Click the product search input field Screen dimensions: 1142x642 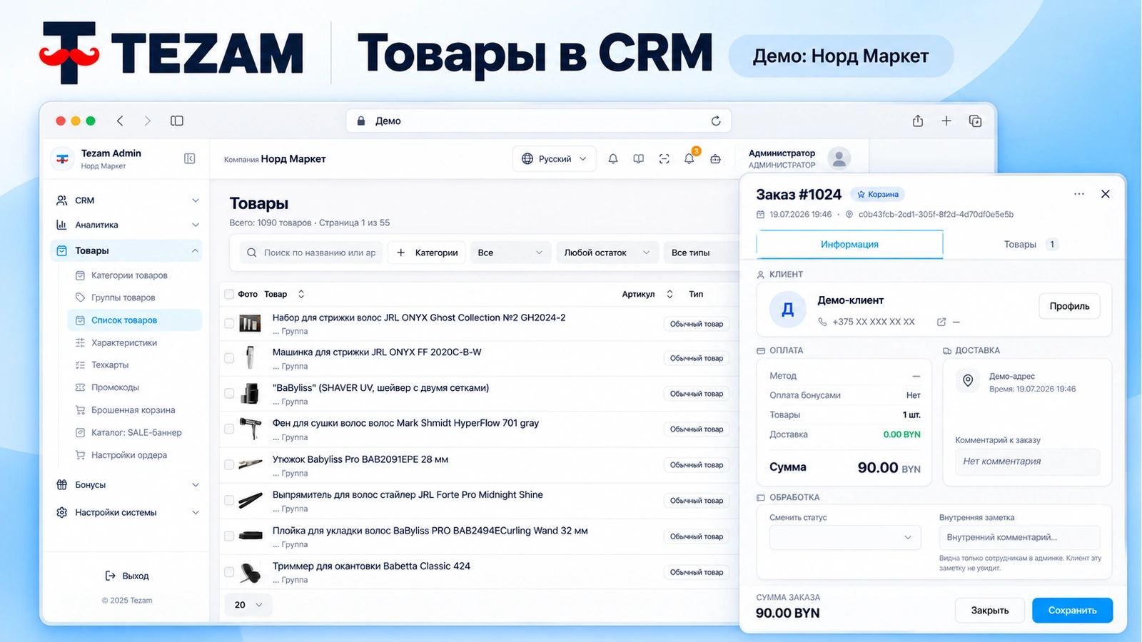tap(311, 253)
